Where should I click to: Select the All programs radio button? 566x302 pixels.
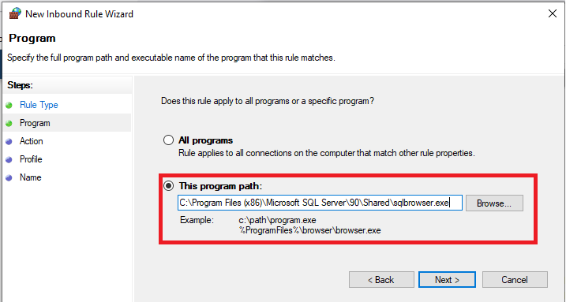(169, 140)
